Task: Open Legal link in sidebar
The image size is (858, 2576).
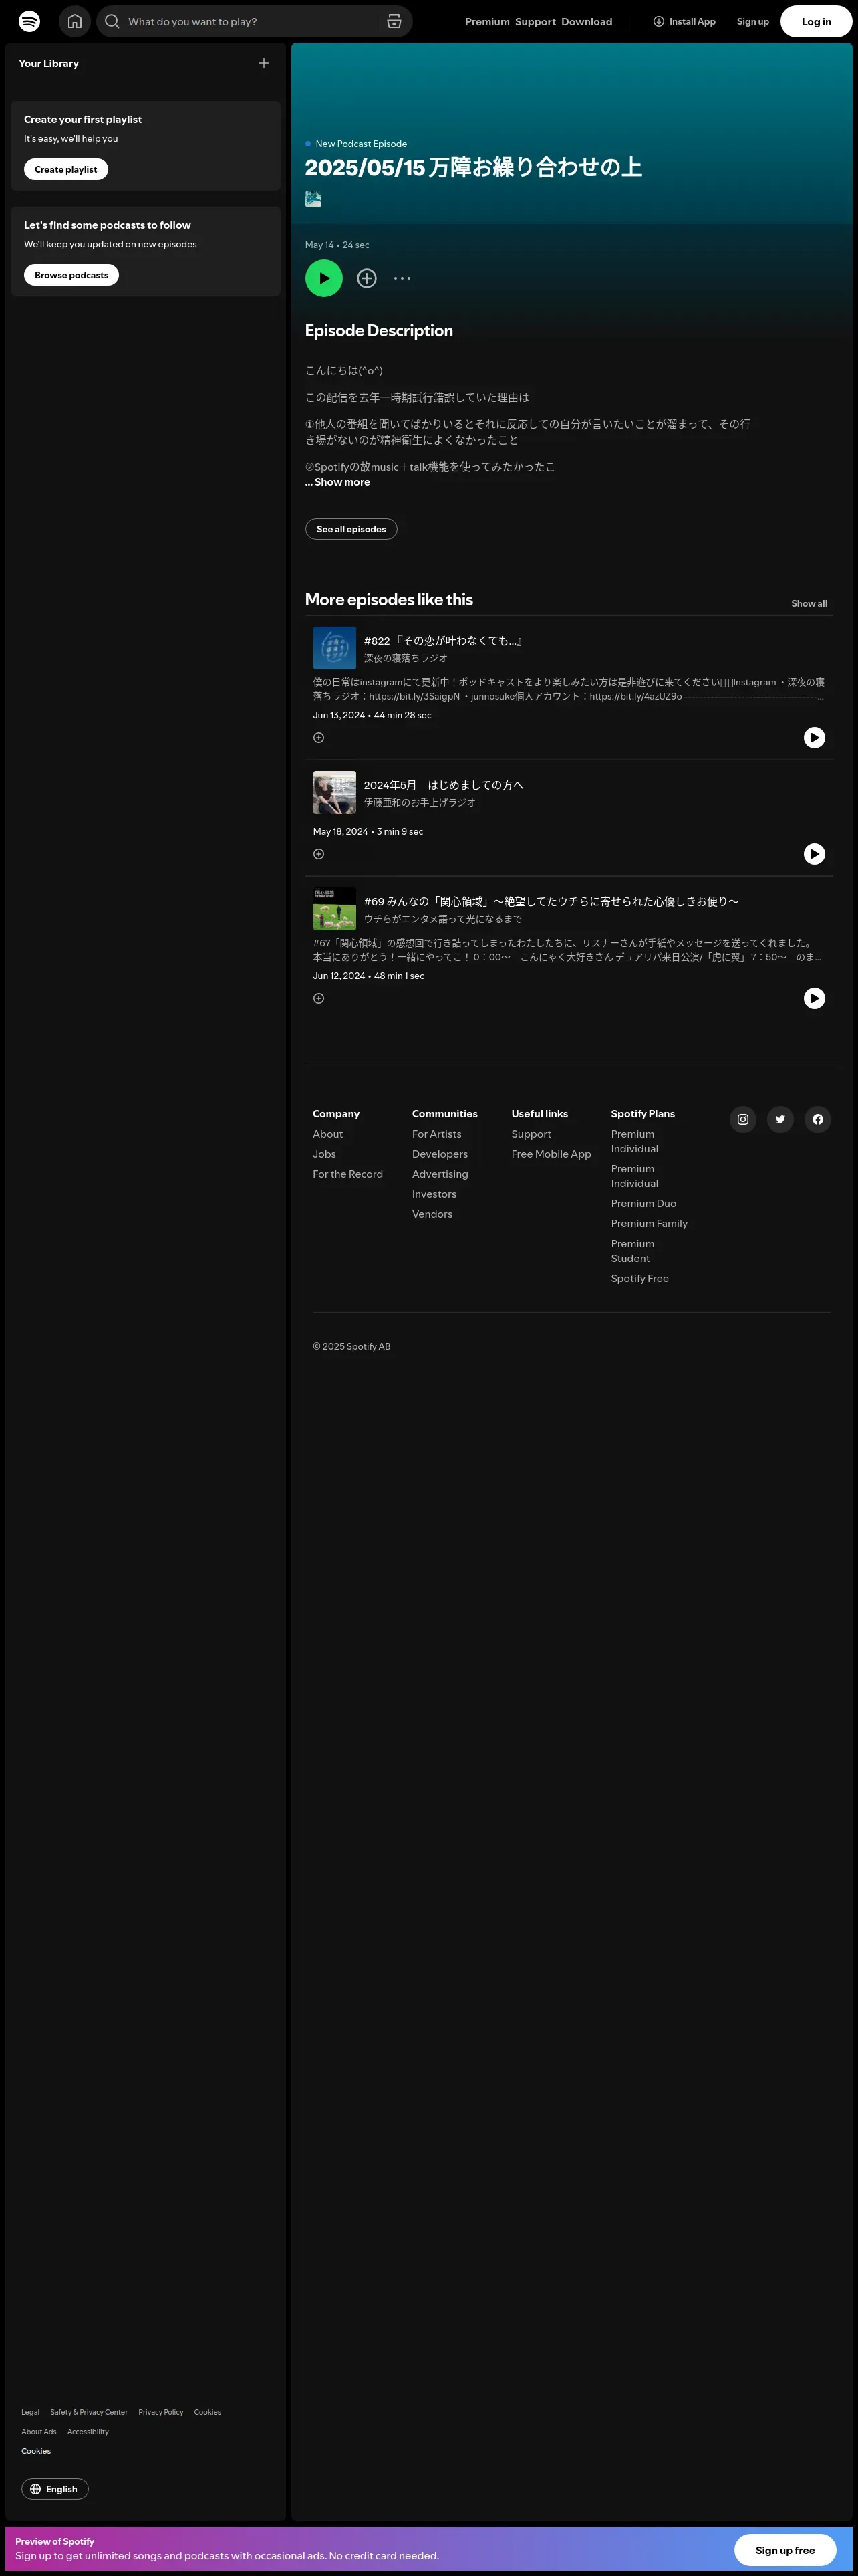Action: [30, 2412]
